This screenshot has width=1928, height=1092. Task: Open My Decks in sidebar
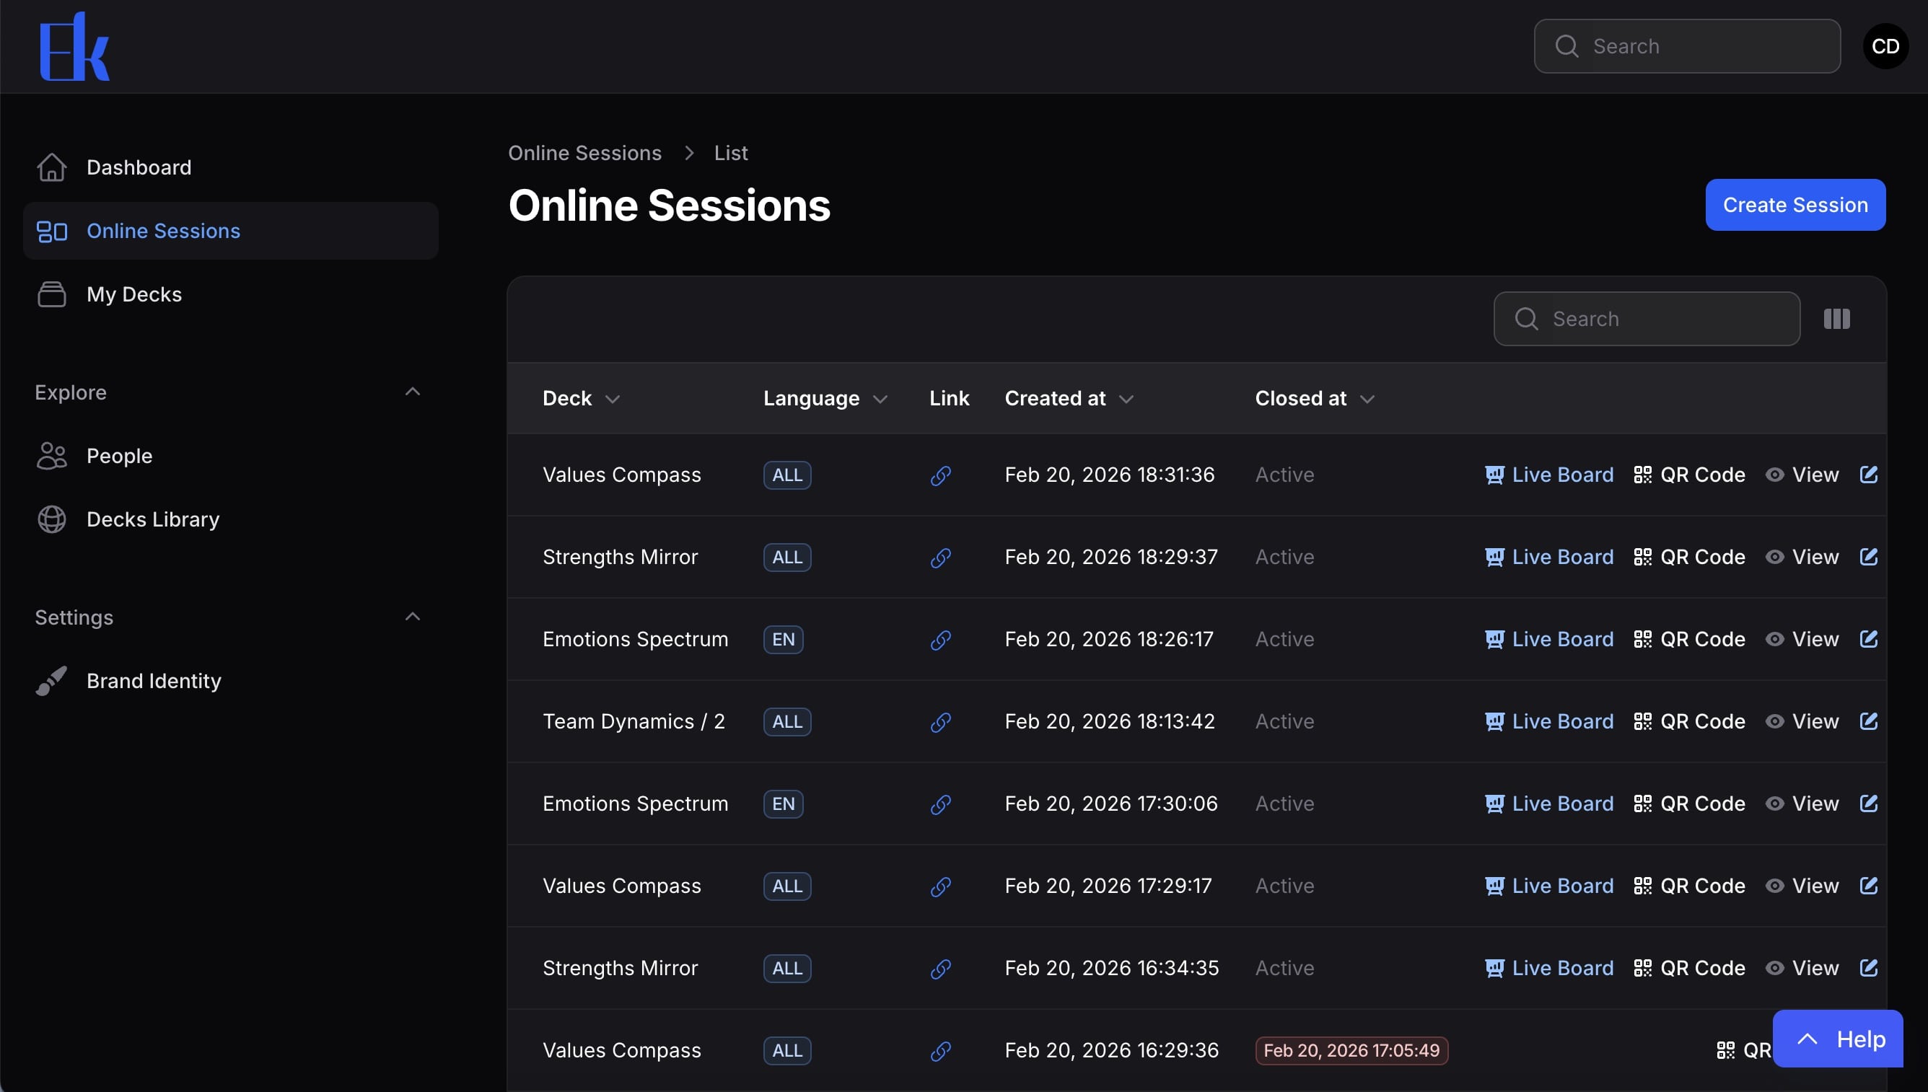pyautogui.click(x=134, y=294)
